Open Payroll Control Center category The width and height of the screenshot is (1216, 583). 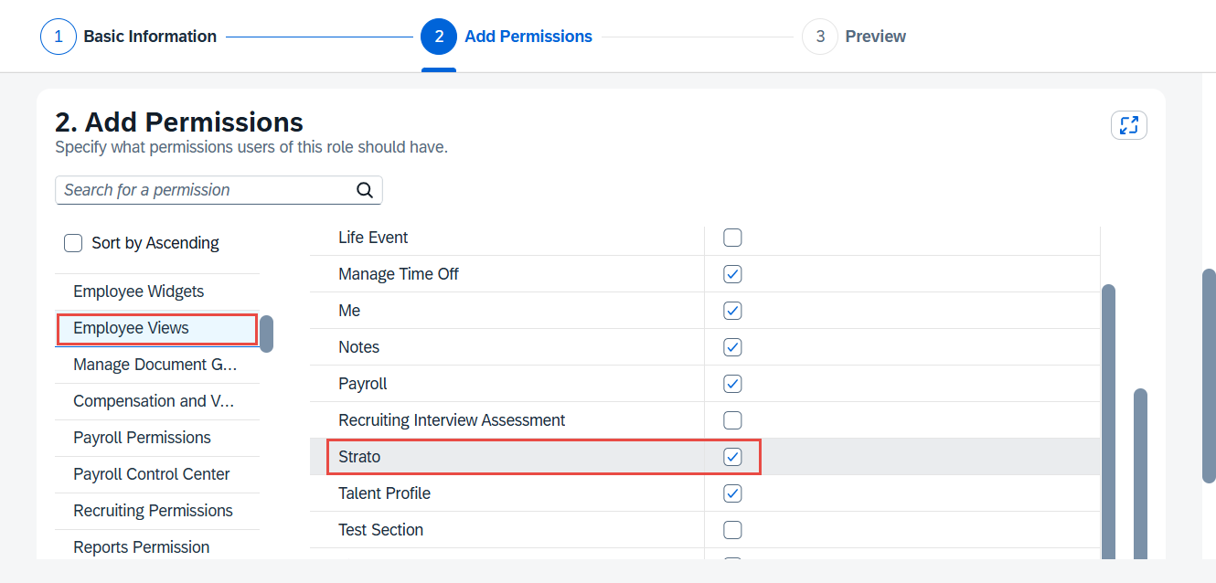[152, 474]
